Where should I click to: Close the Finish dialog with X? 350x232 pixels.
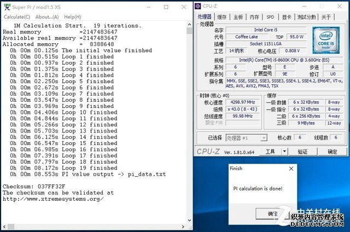291,169
